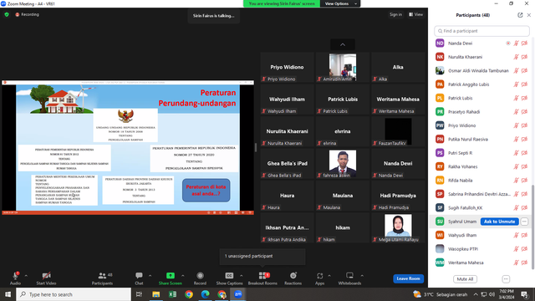The image size is (535, 301).
Task: Click the green Share Screen icon
Action: click(171, 275)
